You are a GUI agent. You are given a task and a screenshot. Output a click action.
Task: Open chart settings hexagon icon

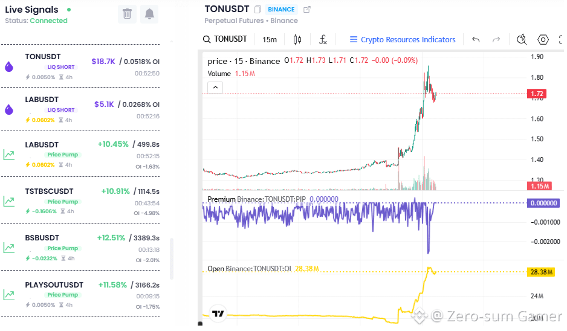click(x=543, y=39)
